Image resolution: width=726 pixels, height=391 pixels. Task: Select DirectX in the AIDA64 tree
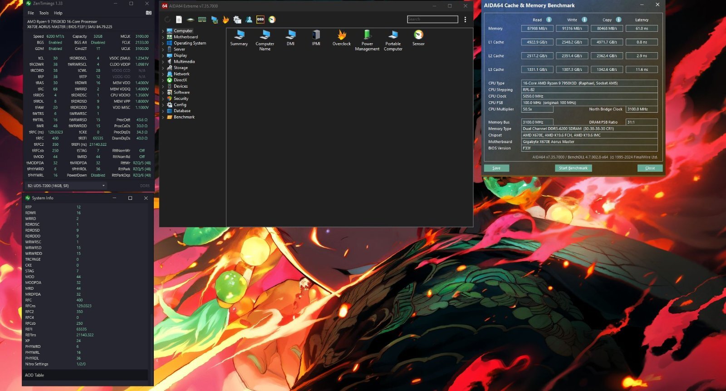180,80
